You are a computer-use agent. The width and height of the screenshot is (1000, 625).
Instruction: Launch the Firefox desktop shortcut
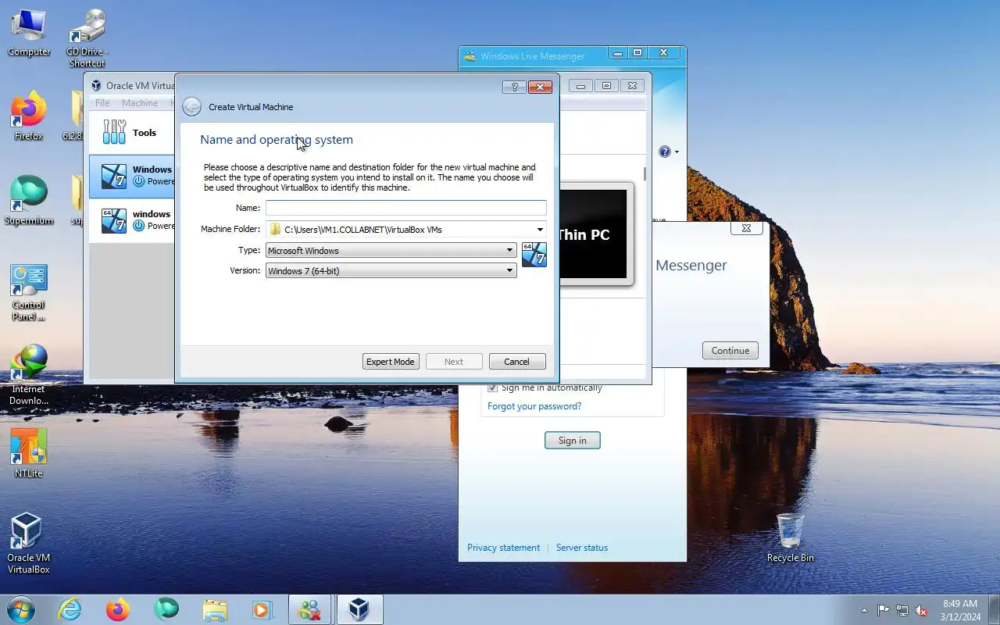(x=29, y=117)
